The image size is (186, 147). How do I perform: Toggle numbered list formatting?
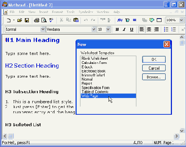pos(173,29)
